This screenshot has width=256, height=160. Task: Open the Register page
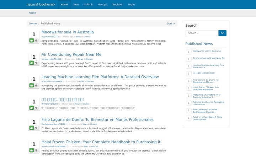pyautogui.click(x=117, y=4)
